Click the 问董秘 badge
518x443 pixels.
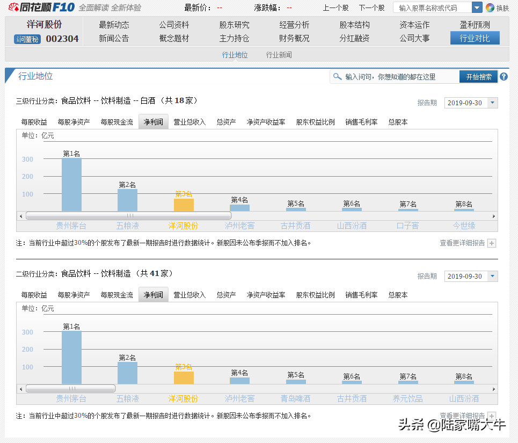27,39
